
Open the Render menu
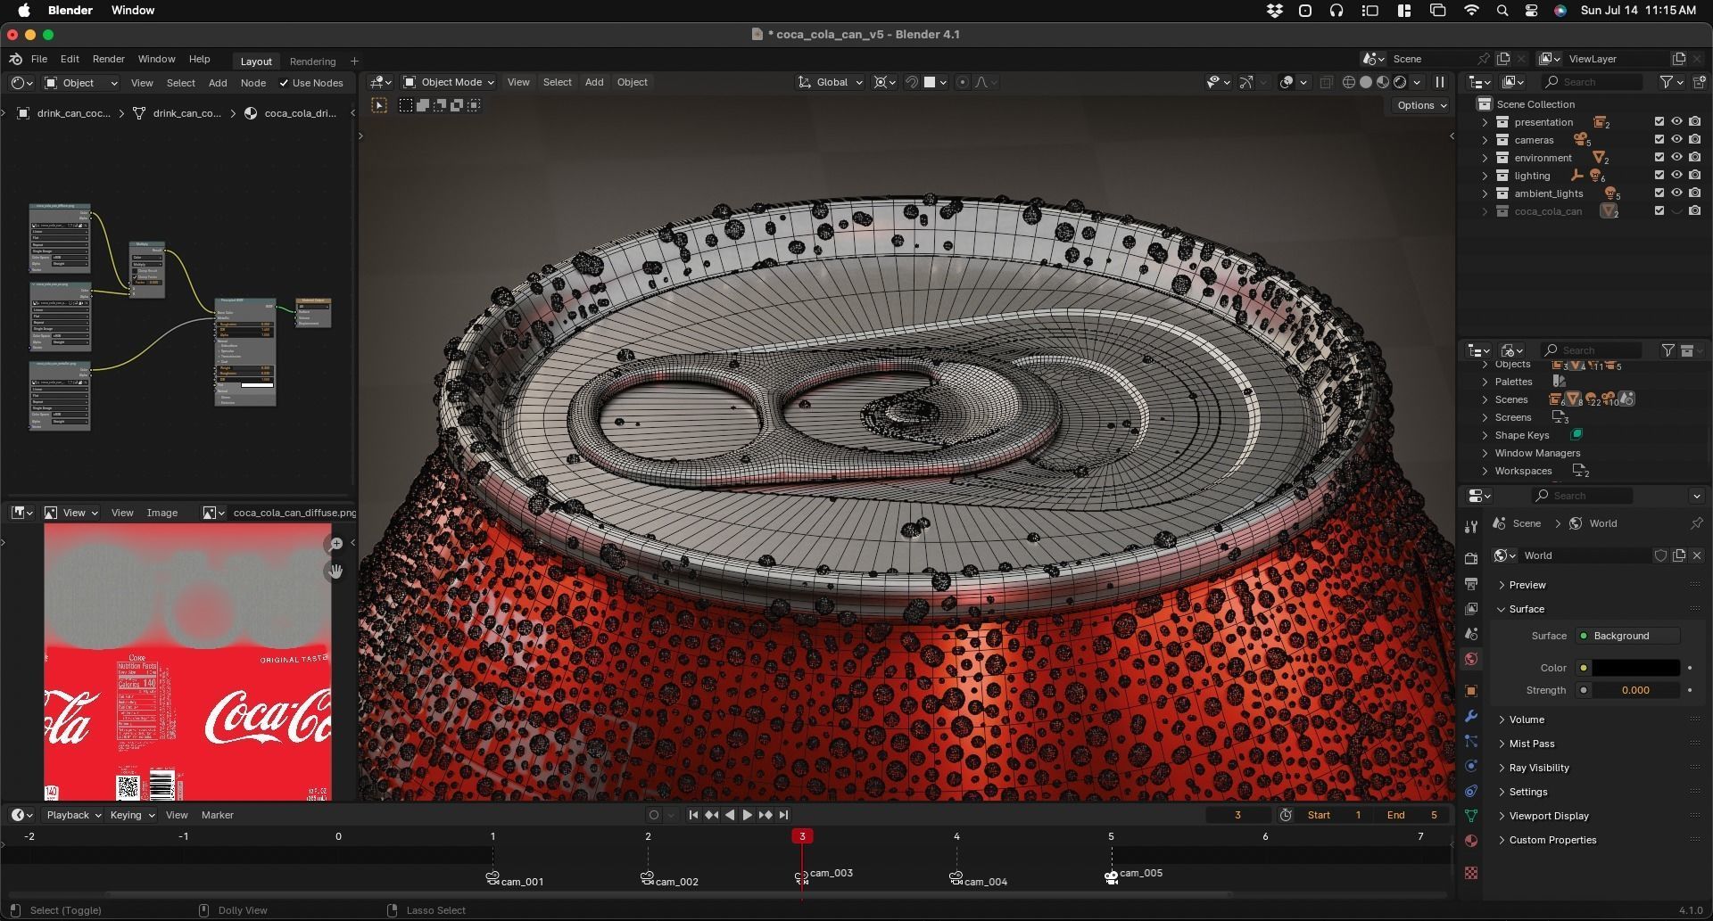pyautogui.click(x=109, y=59)
